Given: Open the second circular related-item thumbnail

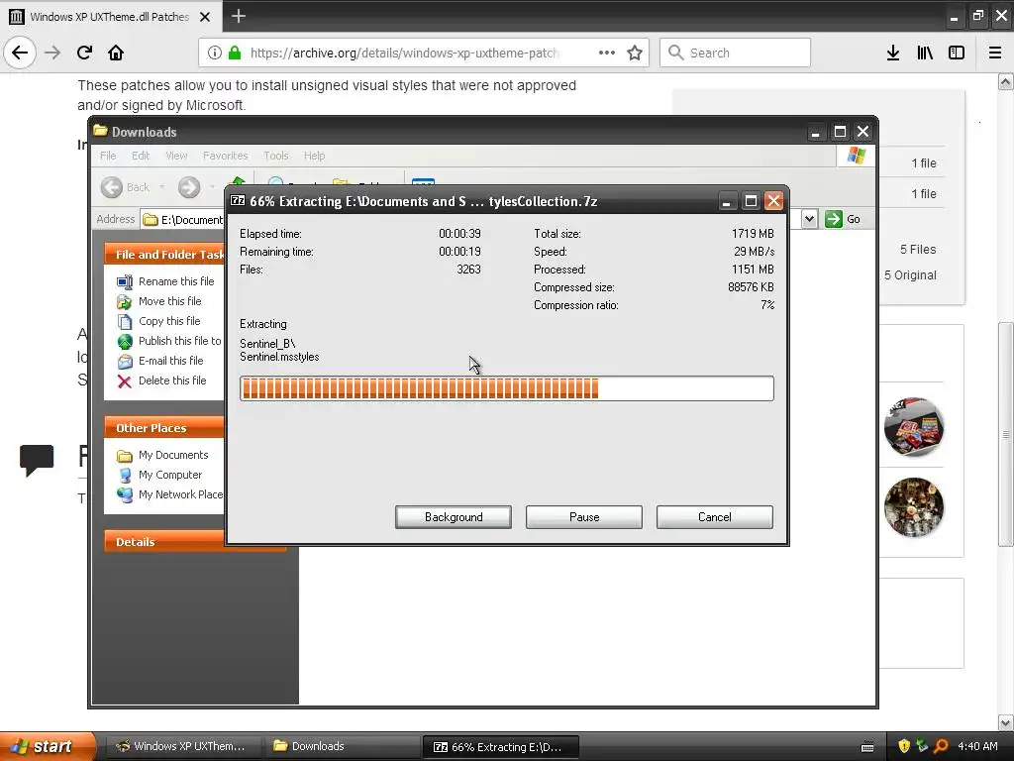Looking at the screenshot, I should coord(913,507).
